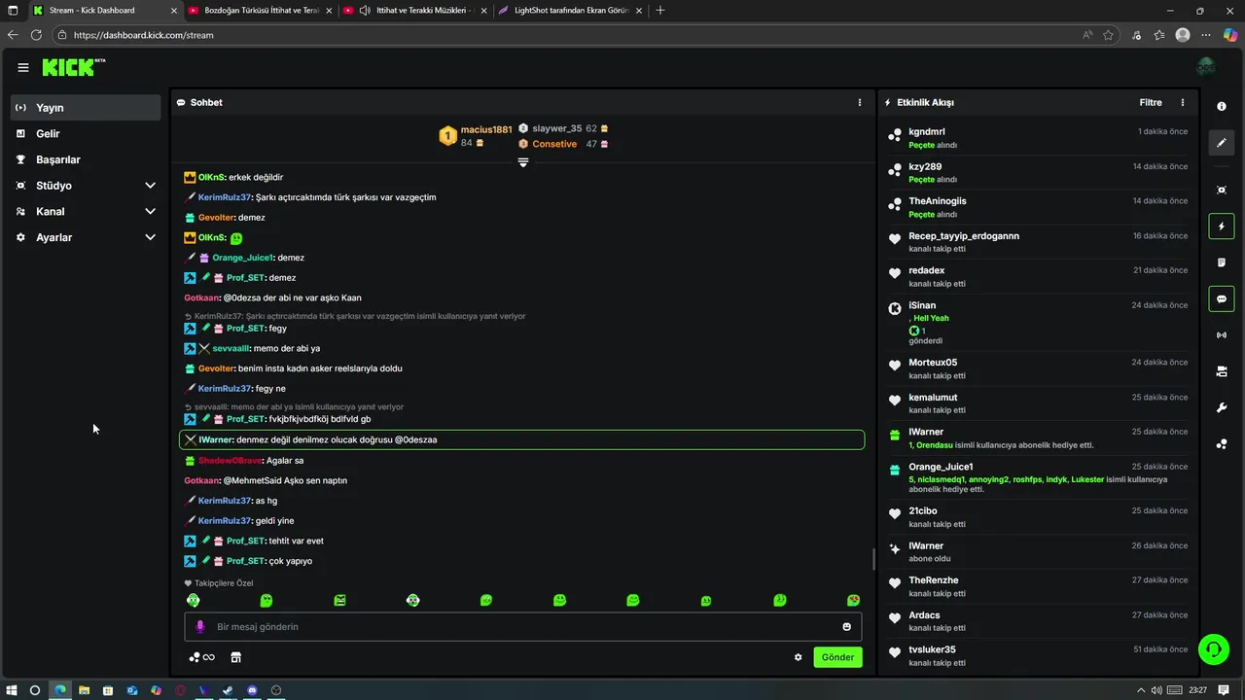Click the taskbar clock showing 23:27
The image size is (1245, 700).
click(x=1197, y=690)
